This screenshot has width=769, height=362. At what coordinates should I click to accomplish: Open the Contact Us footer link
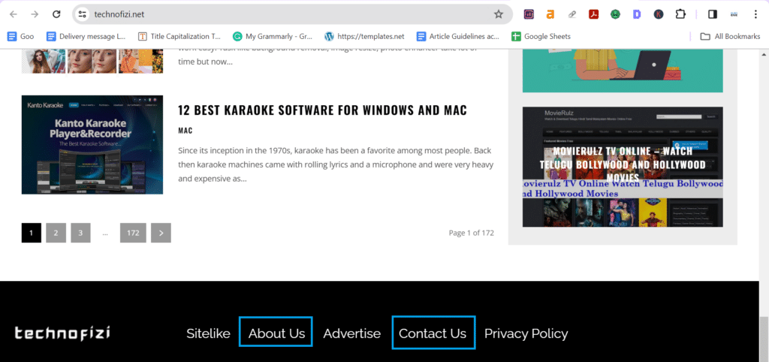pos(433,333)
